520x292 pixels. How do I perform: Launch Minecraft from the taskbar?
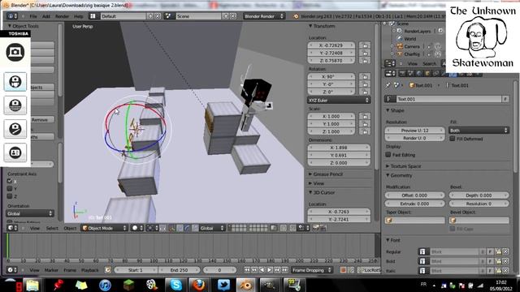[x=128, y=285]
